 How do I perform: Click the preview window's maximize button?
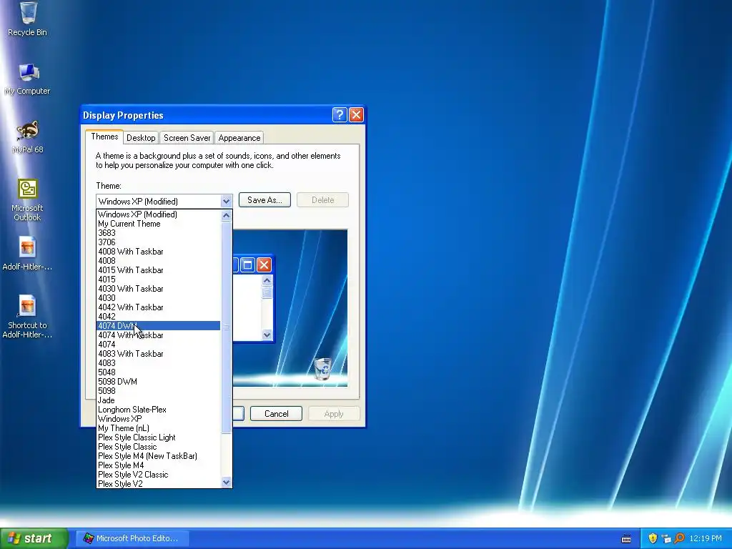(248, 264)
